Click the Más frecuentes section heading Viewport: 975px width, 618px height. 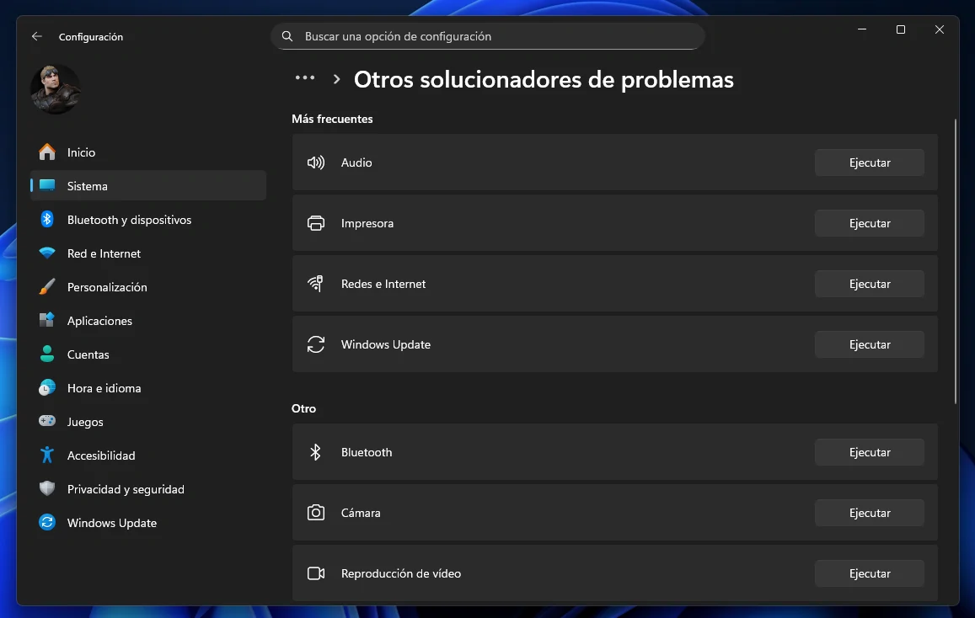(332, 119)
